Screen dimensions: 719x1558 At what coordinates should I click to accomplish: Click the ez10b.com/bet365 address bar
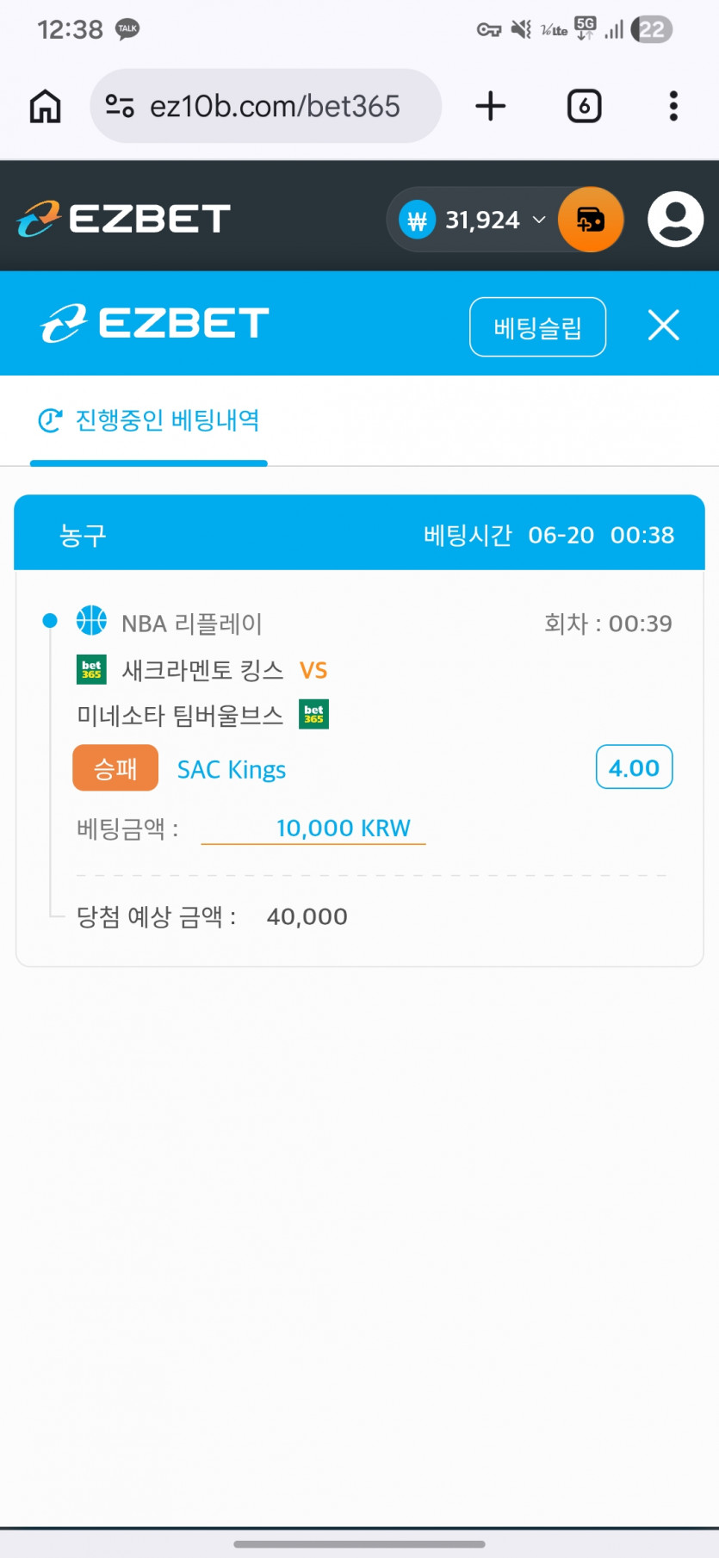[265, 106]
